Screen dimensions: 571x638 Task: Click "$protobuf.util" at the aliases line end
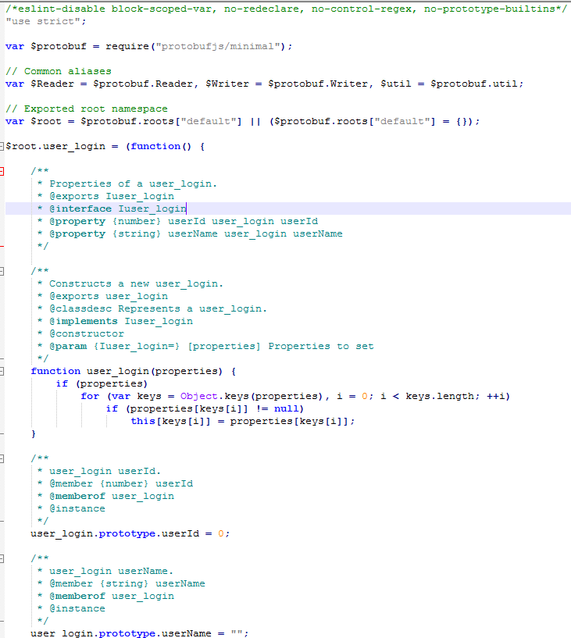click(x=474, y=84)
